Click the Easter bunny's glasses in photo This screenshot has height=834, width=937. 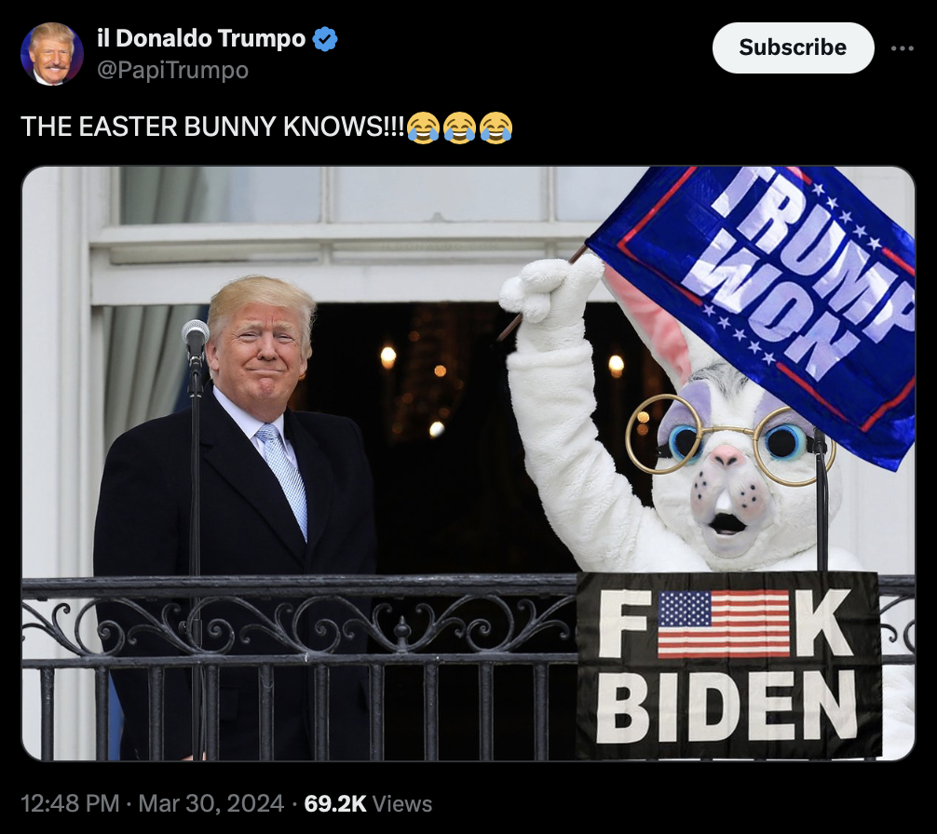(729, 440)
